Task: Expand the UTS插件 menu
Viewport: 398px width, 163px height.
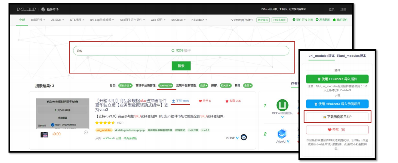Action: point(77,20)
